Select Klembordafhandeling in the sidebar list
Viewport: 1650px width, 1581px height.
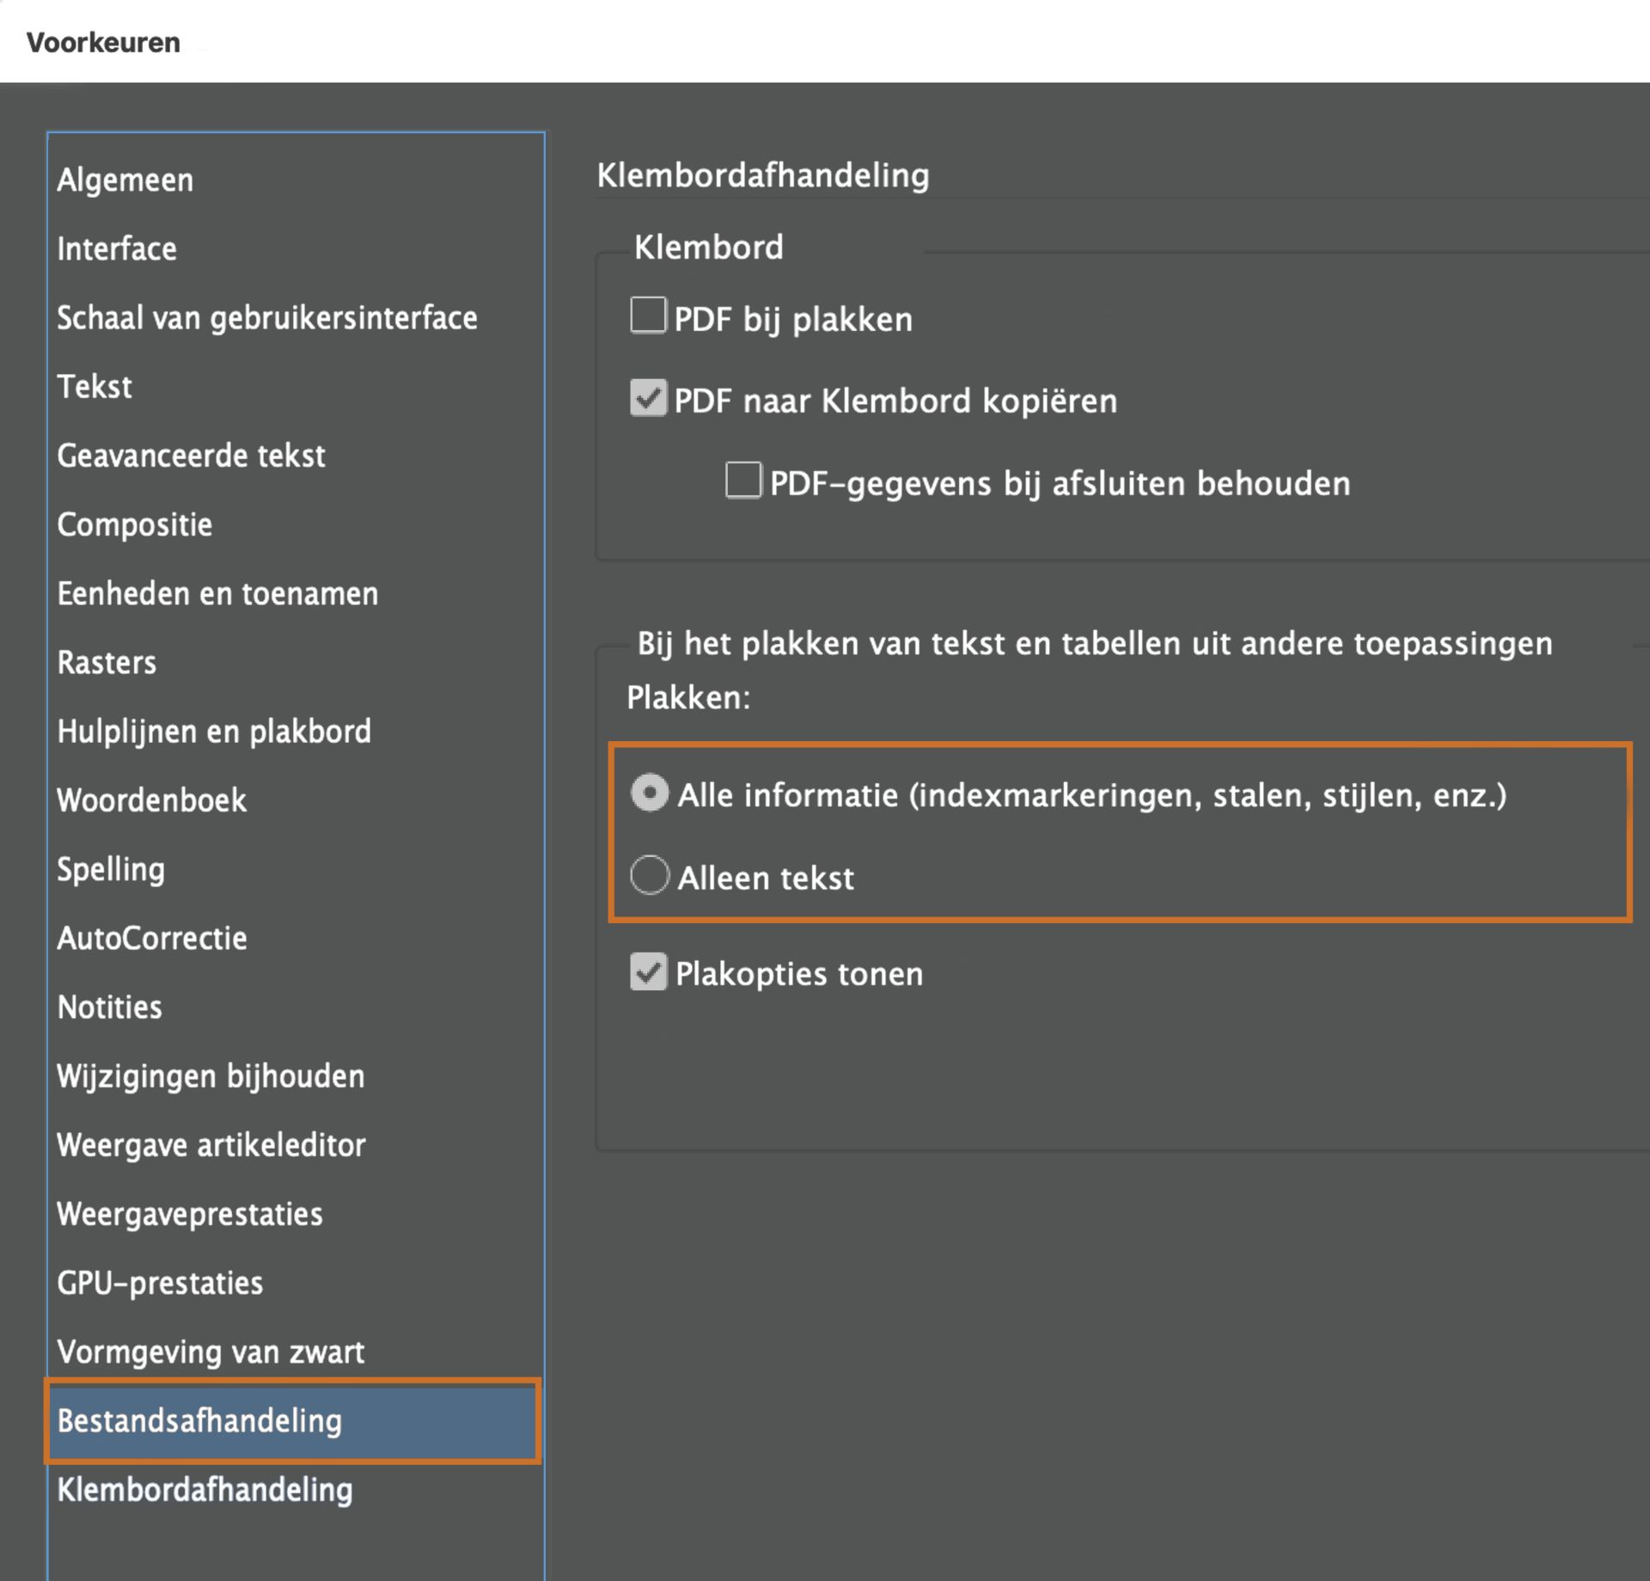pyautogui.click(x=205, y=1489)
